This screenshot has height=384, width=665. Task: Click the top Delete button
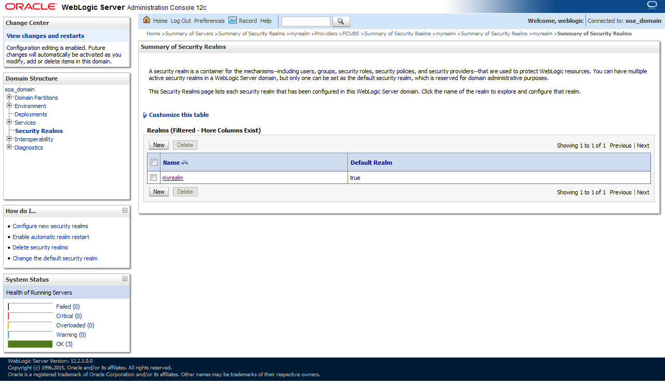pyautogui.click(x=185, y=145)
